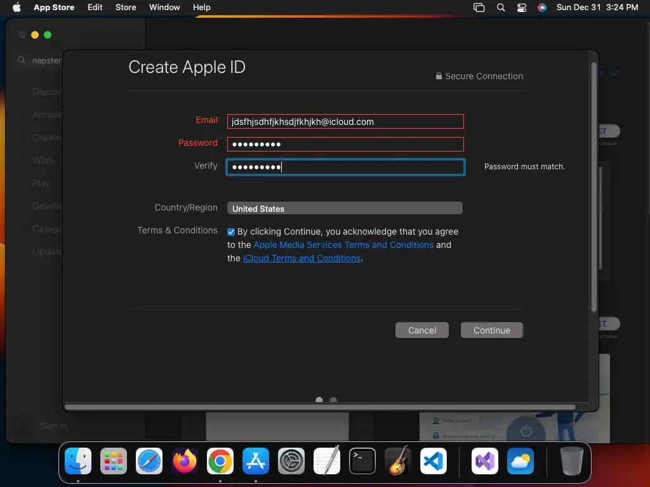Open Safari from the dock

pos(149,461)
